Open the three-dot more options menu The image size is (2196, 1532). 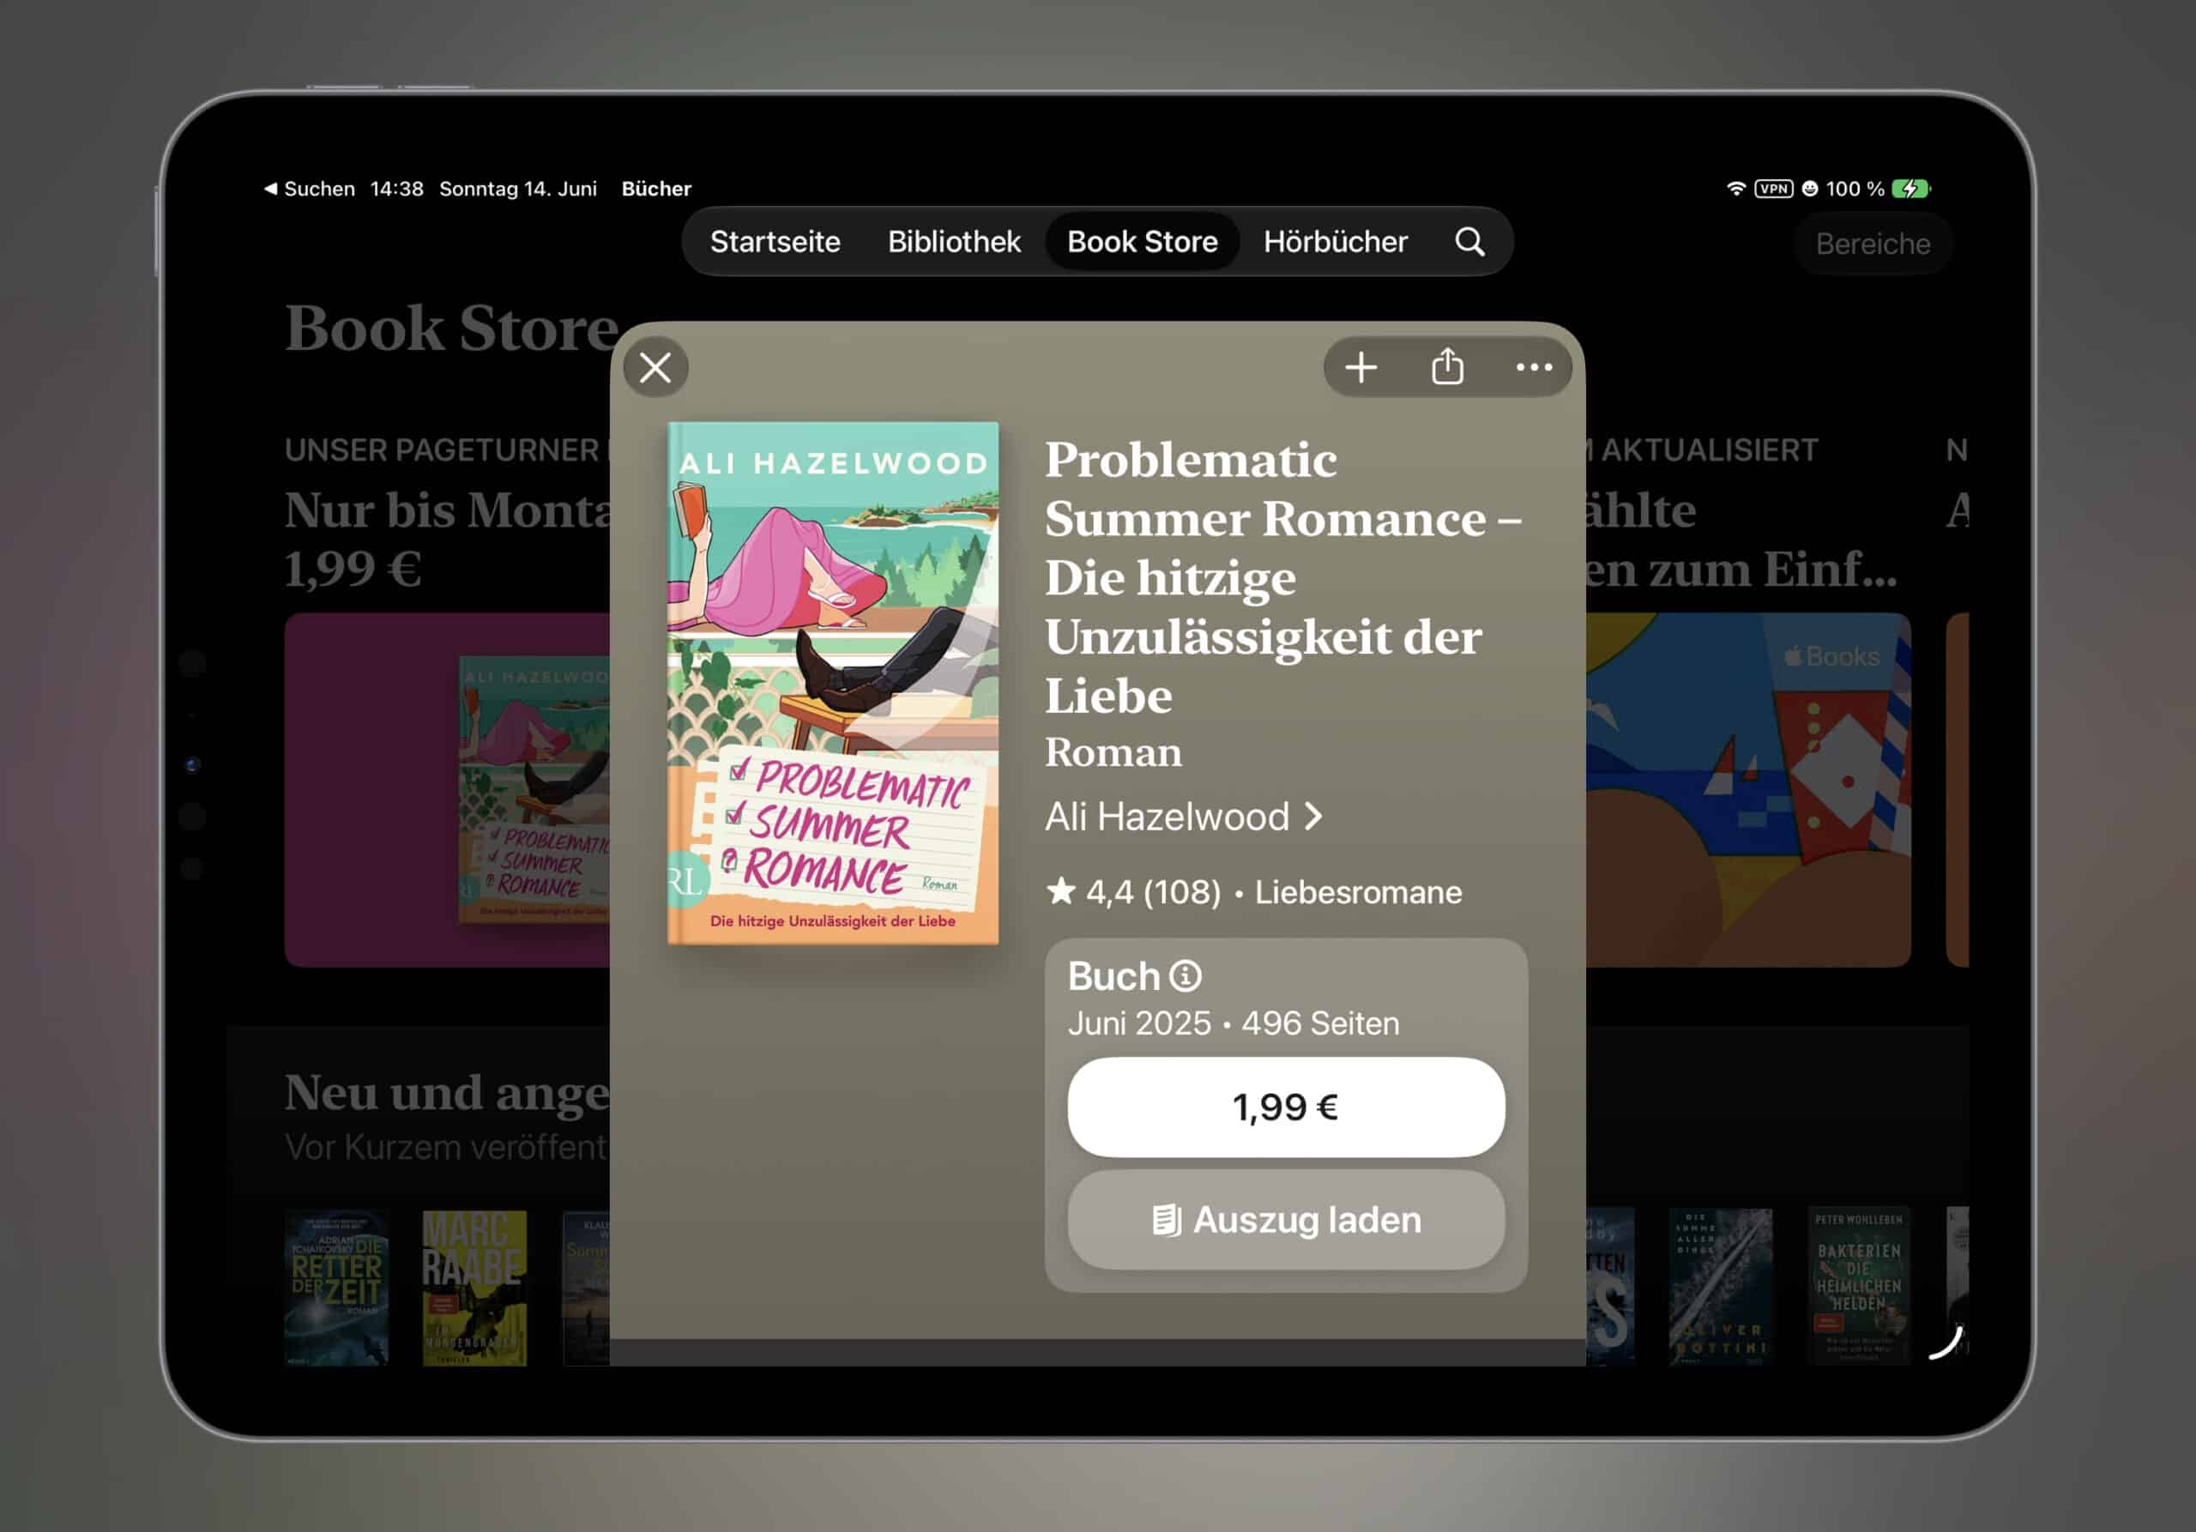pyautogui.click(x=1533, y=367)
